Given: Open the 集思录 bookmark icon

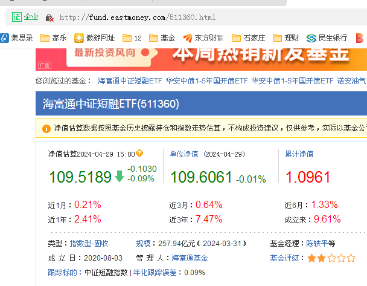Looking at the screenshot, I should point(4,38).
